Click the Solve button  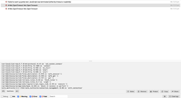pyautogui.click(x=131, y=91)
